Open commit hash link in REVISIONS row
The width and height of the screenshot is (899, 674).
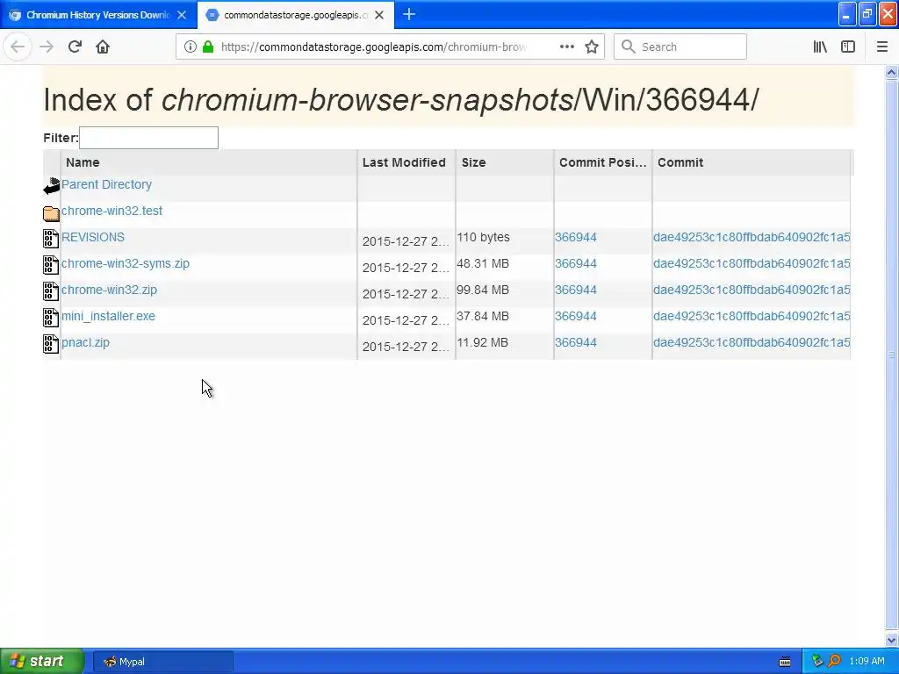(x=752, y=237)
